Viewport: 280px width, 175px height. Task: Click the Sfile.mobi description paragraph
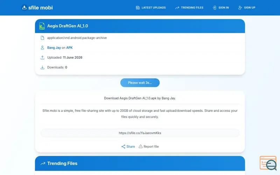pos(140,114)
